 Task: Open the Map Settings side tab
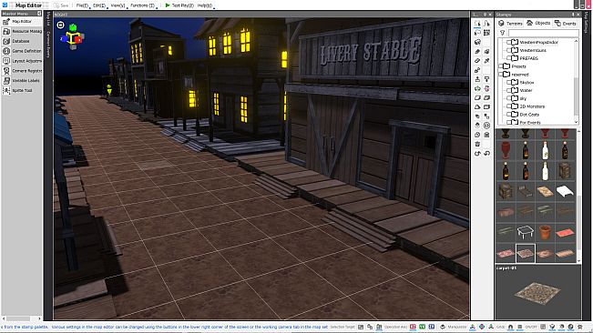pos(587,23)
